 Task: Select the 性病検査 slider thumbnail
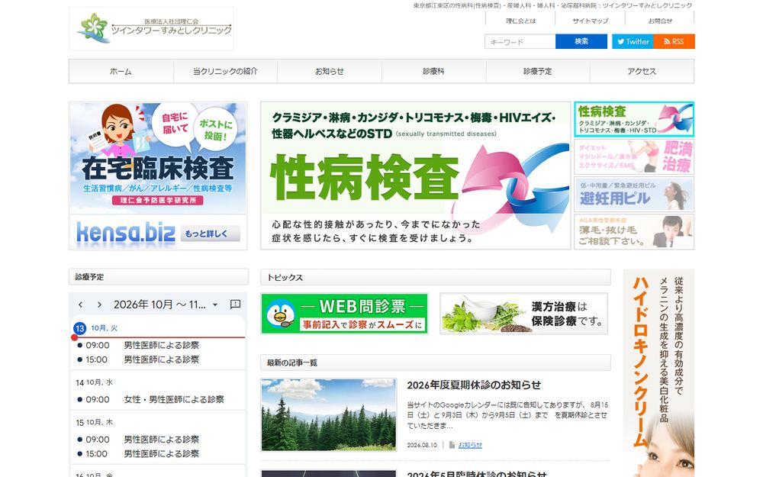(634, 119)
